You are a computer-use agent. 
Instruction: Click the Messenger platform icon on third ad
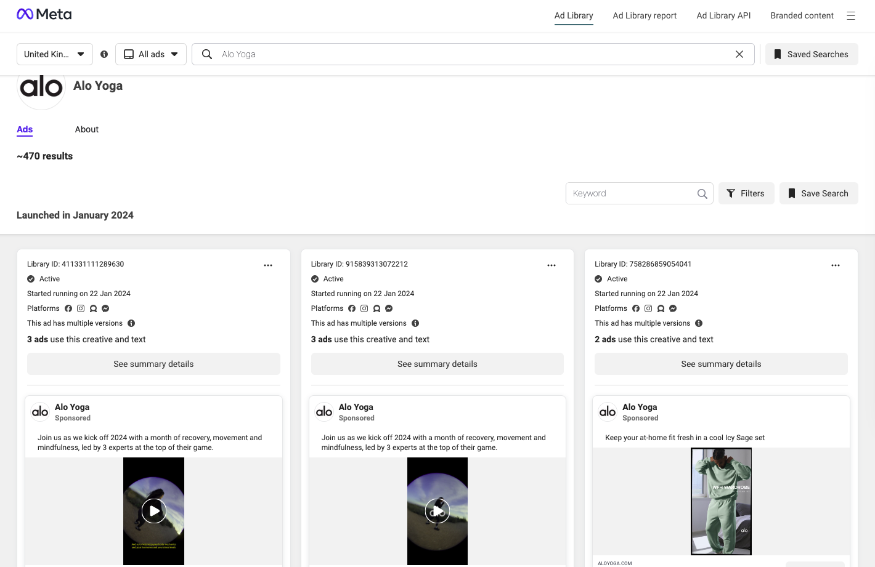click(x=672, y=308)
